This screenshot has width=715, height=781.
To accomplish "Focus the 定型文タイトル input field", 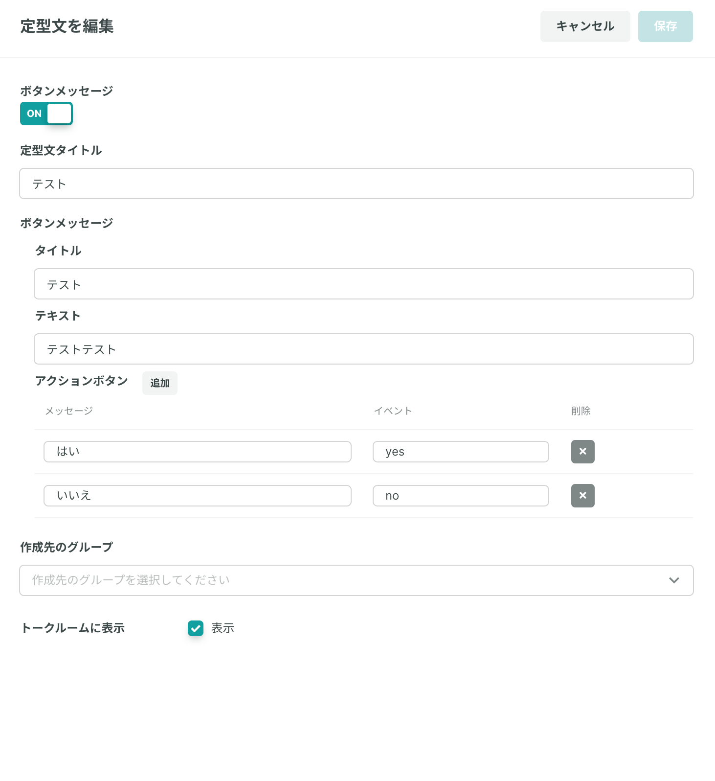I will [x=357, y=184].
